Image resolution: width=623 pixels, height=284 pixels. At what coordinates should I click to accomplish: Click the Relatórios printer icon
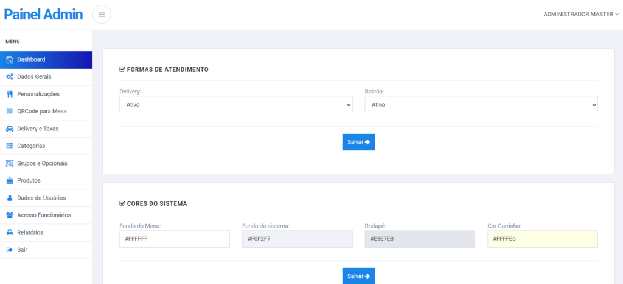click(10, 232)
